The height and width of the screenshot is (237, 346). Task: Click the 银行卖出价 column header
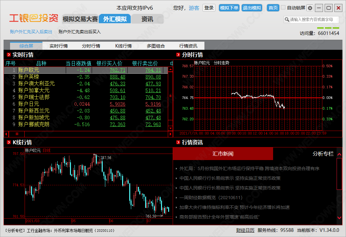(x=145, y=63)
